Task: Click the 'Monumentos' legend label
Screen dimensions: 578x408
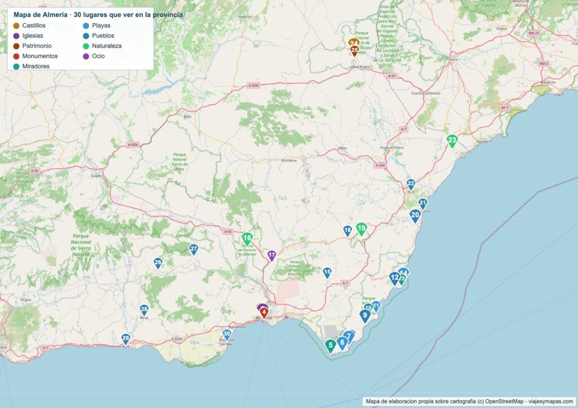Action: (x=40, y=56)
